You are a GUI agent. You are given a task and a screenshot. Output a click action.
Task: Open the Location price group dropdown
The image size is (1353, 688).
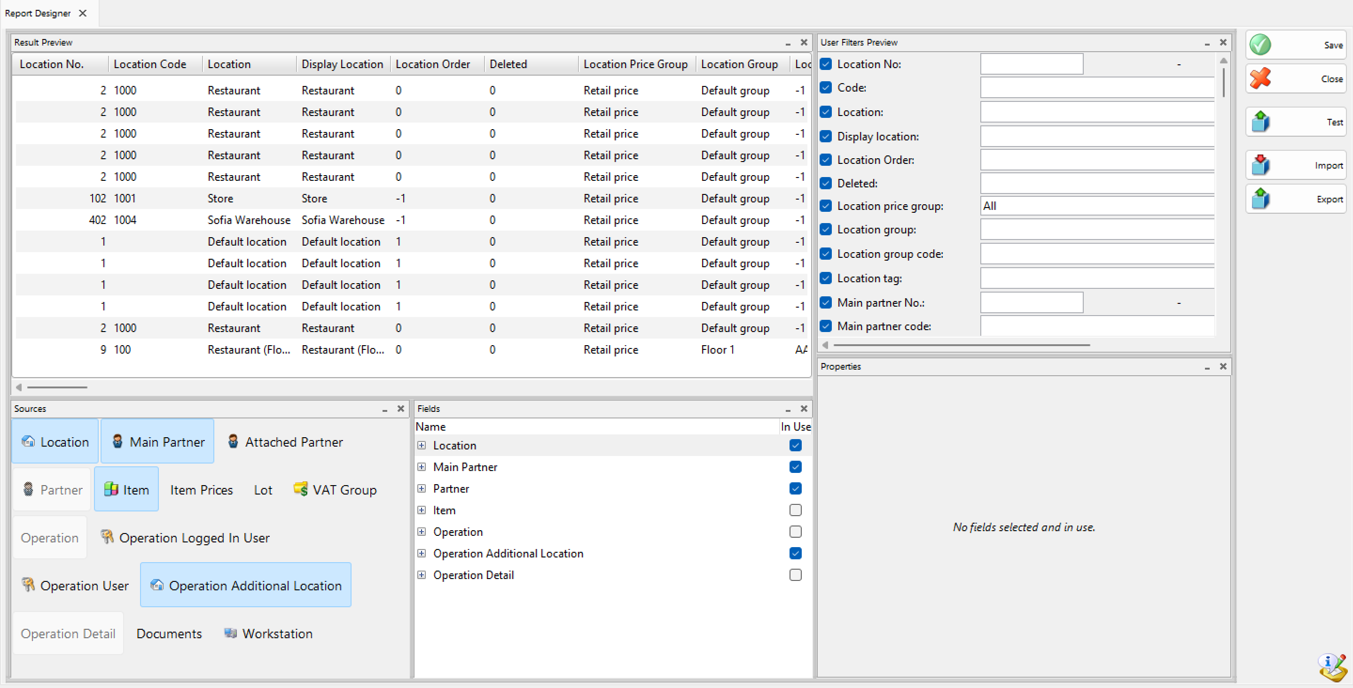tap(1097, 206)
